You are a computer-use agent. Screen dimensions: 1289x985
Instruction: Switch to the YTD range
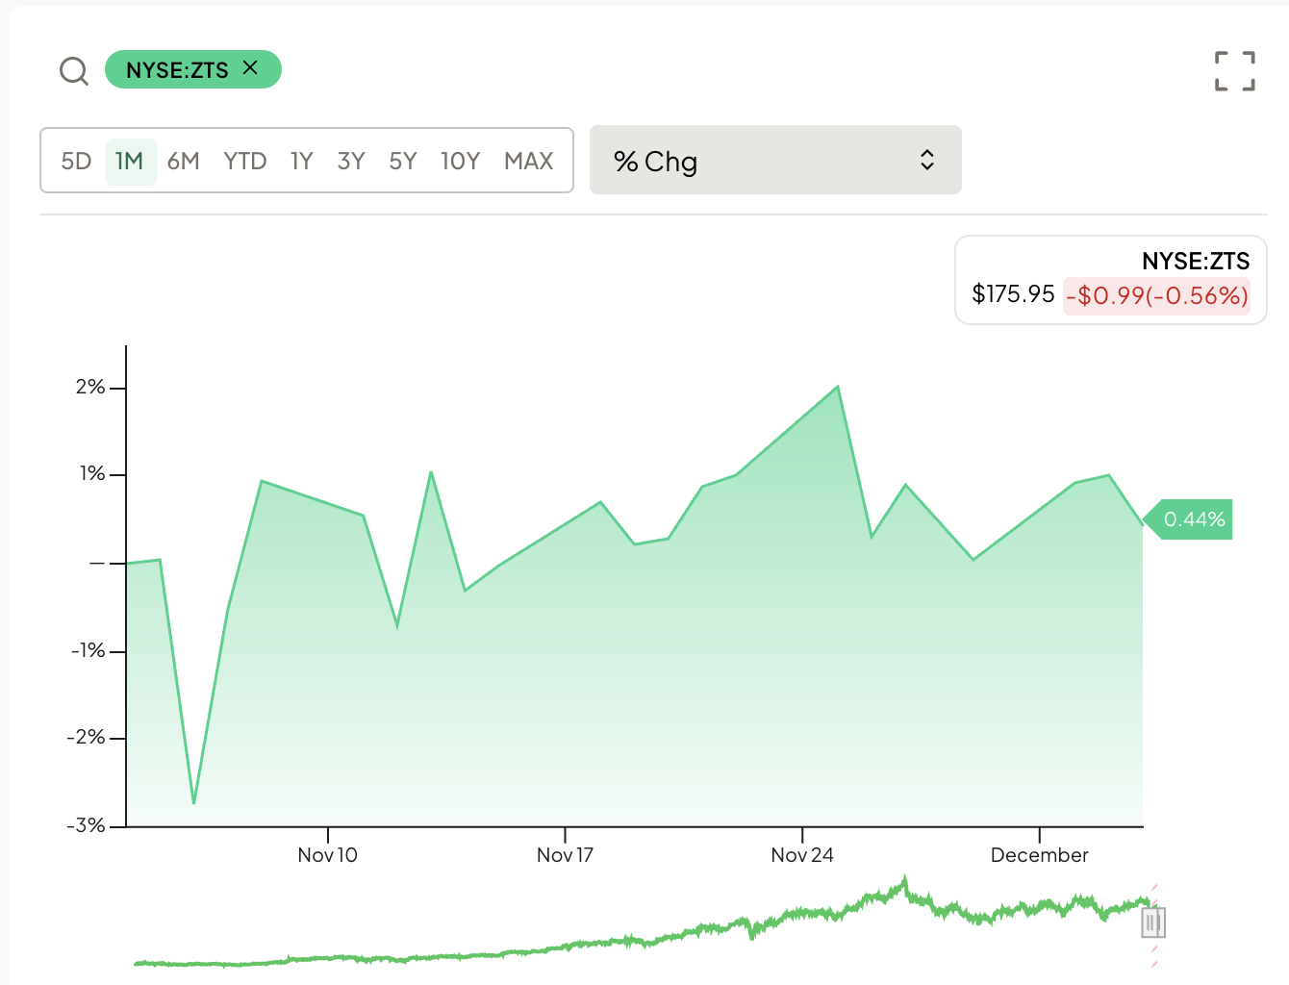tap(245, 161)
